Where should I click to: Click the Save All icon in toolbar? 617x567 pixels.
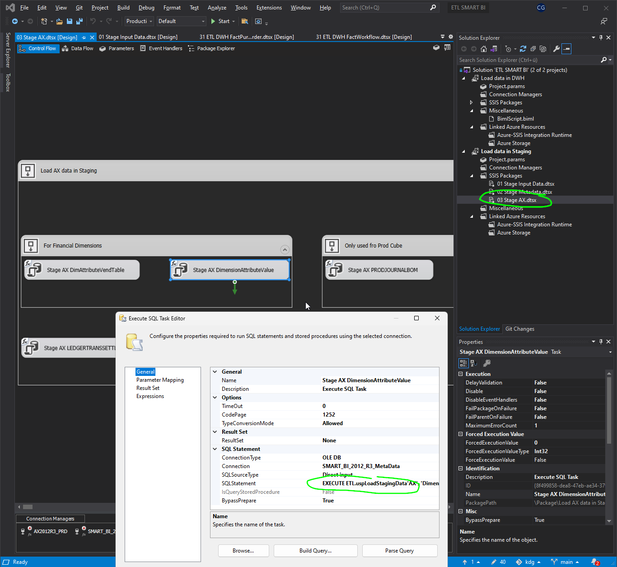pos(79,21)
